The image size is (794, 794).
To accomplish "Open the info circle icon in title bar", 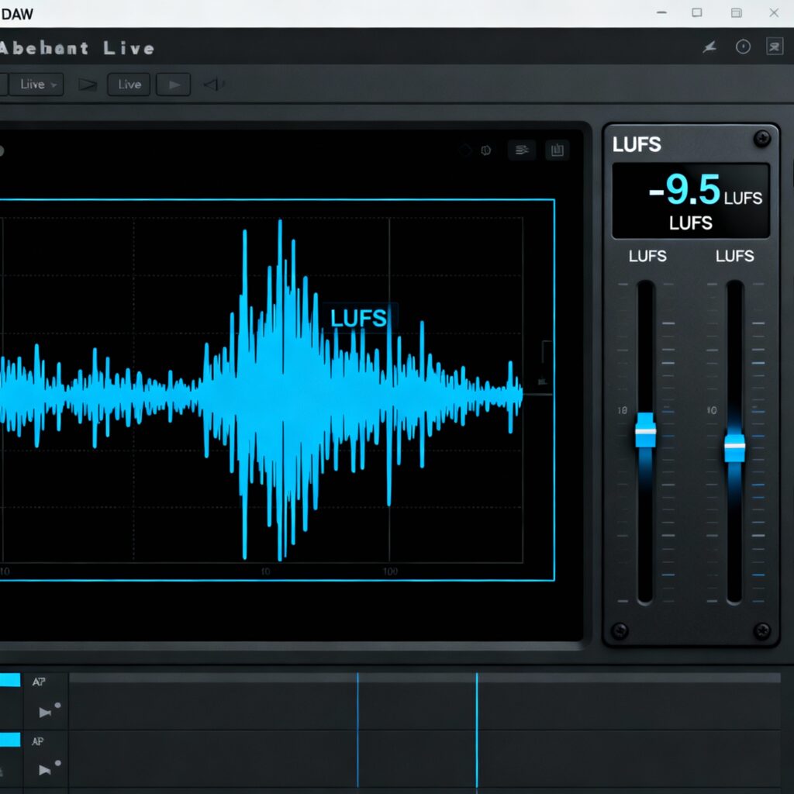I will tap(743, 47).
